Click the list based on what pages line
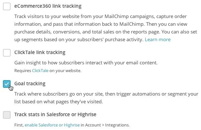This screenshot has height=130, width=201. point(59,102)
